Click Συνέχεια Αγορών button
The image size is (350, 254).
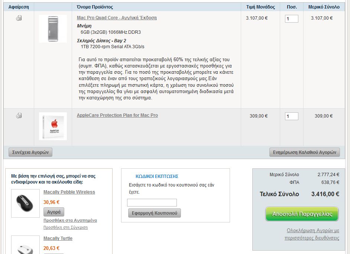click(30, 152)
